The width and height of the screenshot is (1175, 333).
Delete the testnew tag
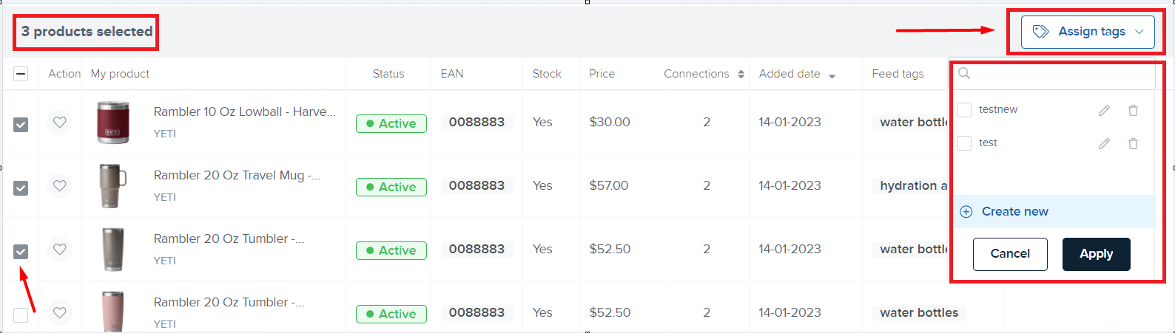1133,110
